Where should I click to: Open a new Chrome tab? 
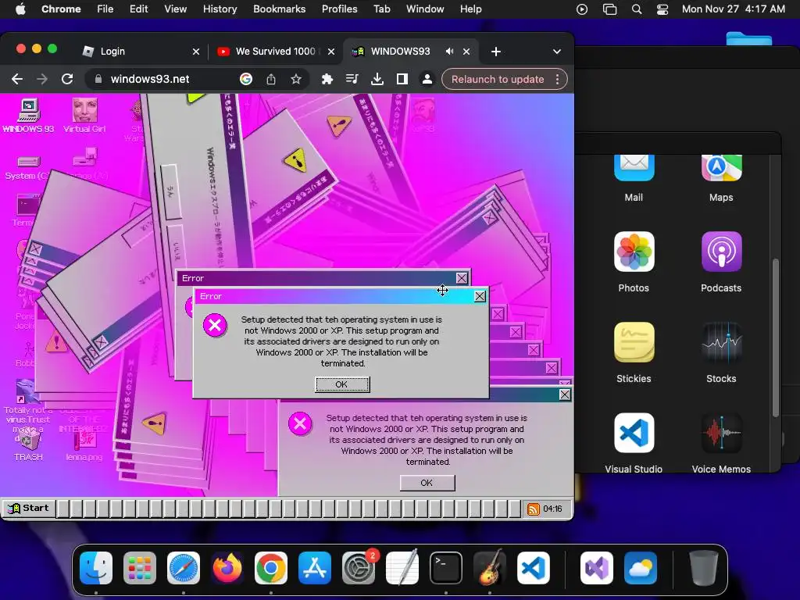pyautogui.click(x=496, y=52)
